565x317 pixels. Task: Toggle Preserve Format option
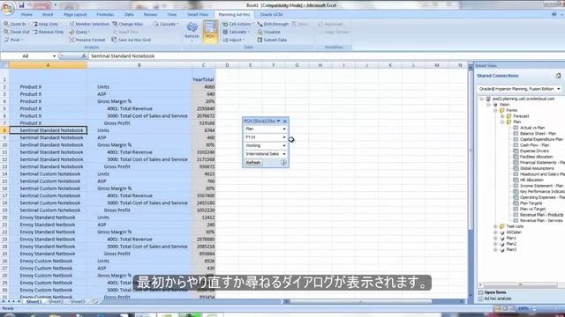tap(87, 40)
